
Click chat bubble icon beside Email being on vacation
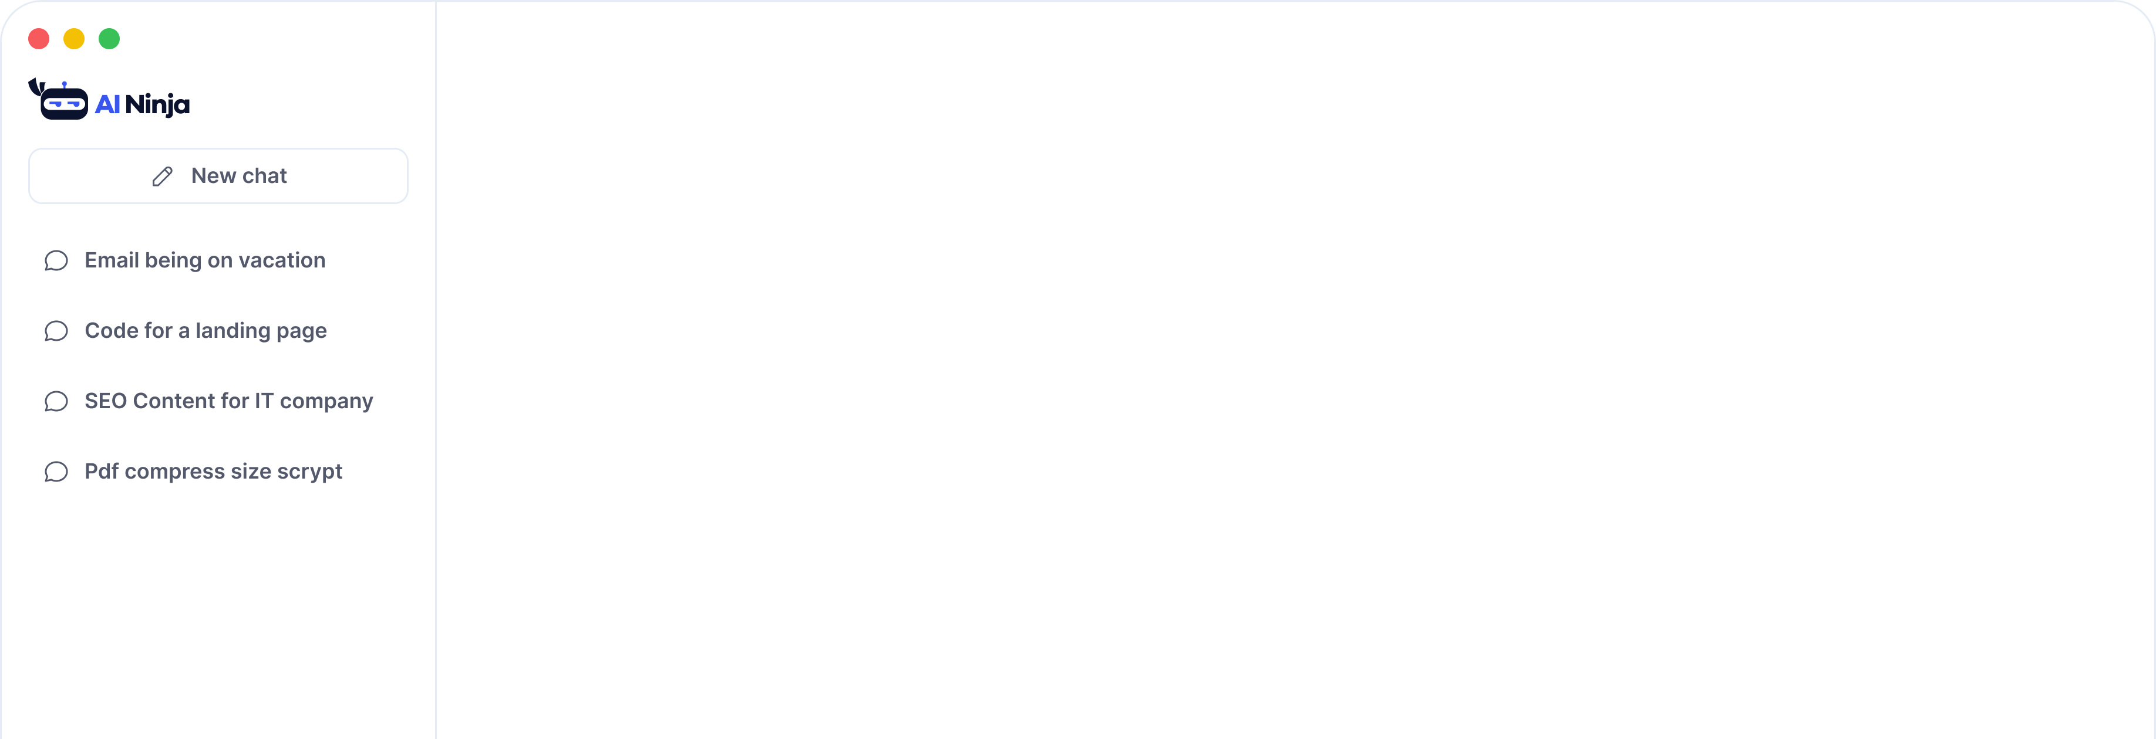(56, 261)
